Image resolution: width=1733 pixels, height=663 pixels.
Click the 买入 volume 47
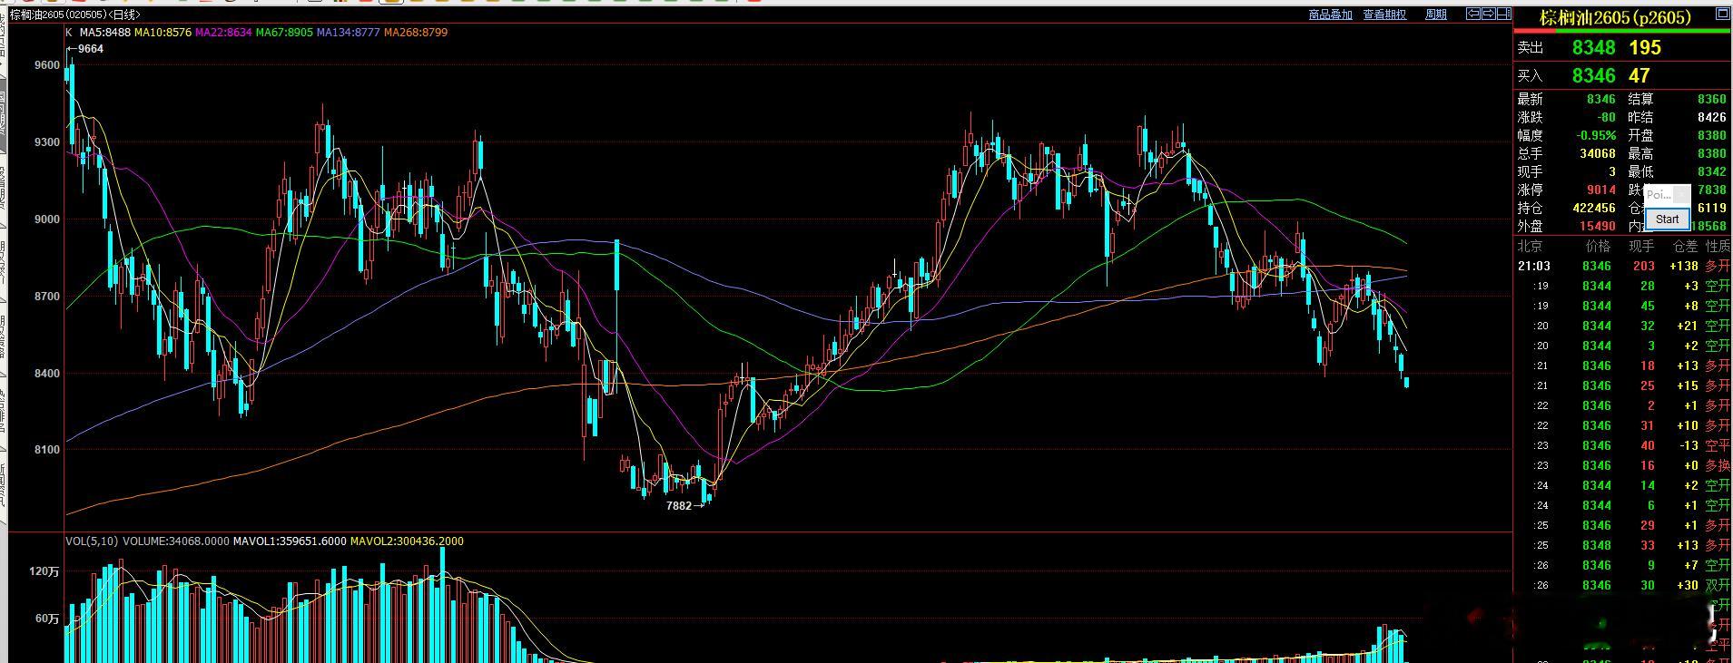(x=1639, y=75)
